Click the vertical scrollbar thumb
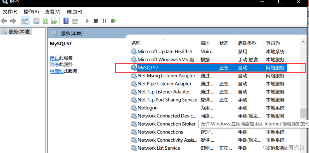Image resolution: width=309 pixels, height=153 pixels. pyautogui.click(x=303, y=113)
